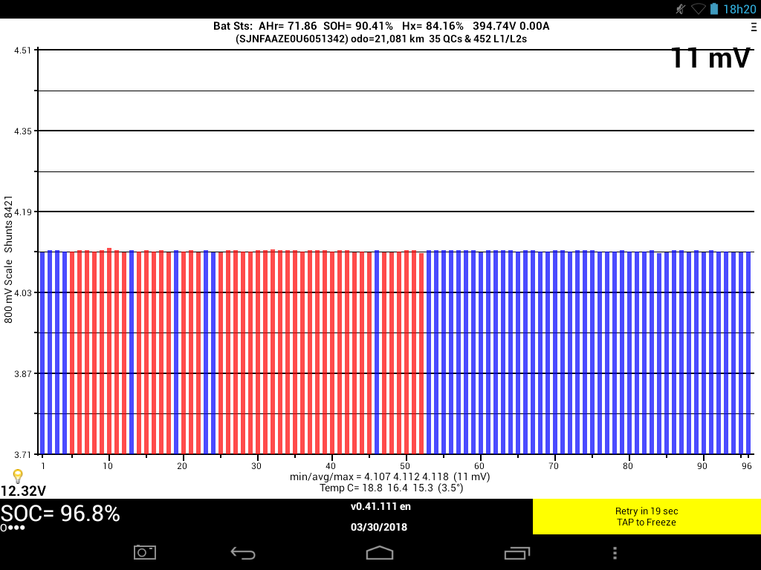Tap the yellow TAP to Freeze button
Screen dimensions: 761x570
[x=646, y=517]
